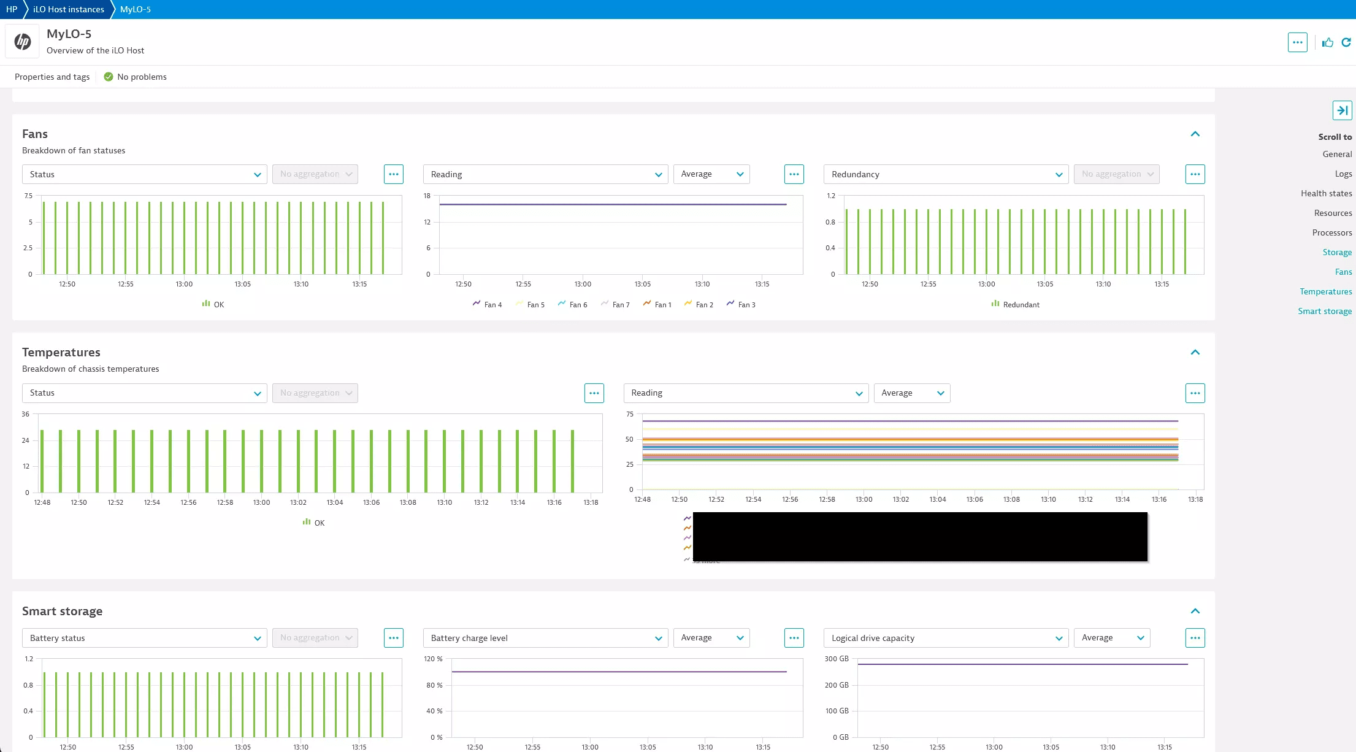Open options menu for Battery charge level chart
The image size is (1356, 752).
[794, 638]
